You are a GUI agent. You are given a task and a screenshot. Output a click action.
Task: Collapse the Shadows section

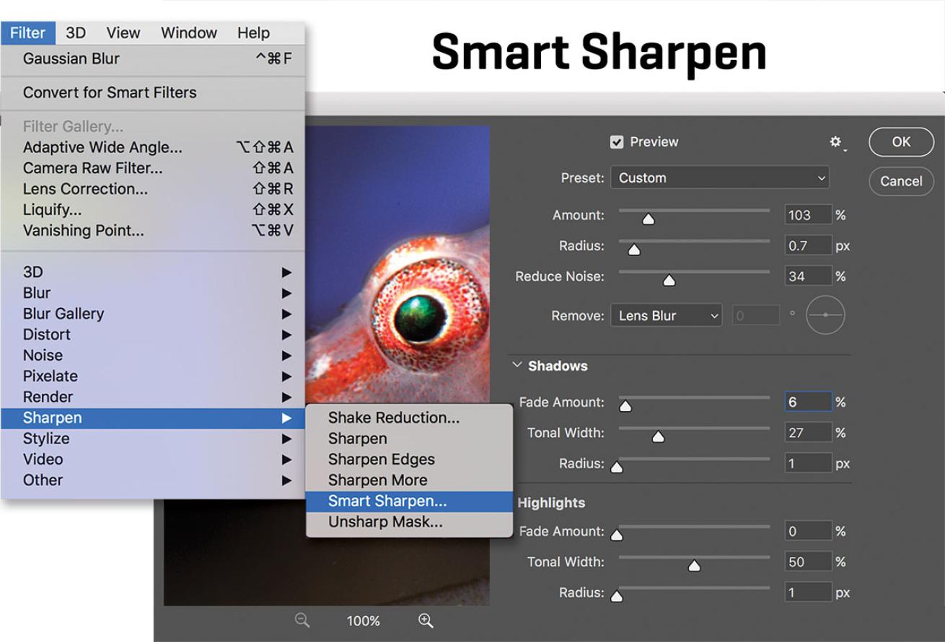[x=517, y=366]
